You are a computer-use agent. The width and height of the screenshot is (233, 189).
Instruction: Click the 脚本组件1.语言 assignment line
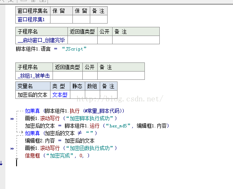click(x=51, y=49)
